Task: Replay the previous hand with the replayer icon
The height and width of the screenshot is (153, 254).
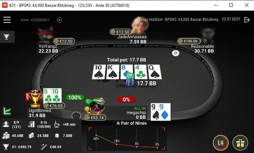Action: point(59,20)
